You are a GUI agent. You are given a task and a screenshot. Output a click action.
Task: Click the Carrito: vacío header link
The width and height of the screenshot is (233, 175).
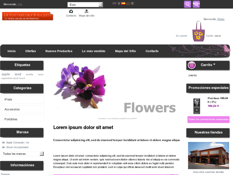point(213,36)
